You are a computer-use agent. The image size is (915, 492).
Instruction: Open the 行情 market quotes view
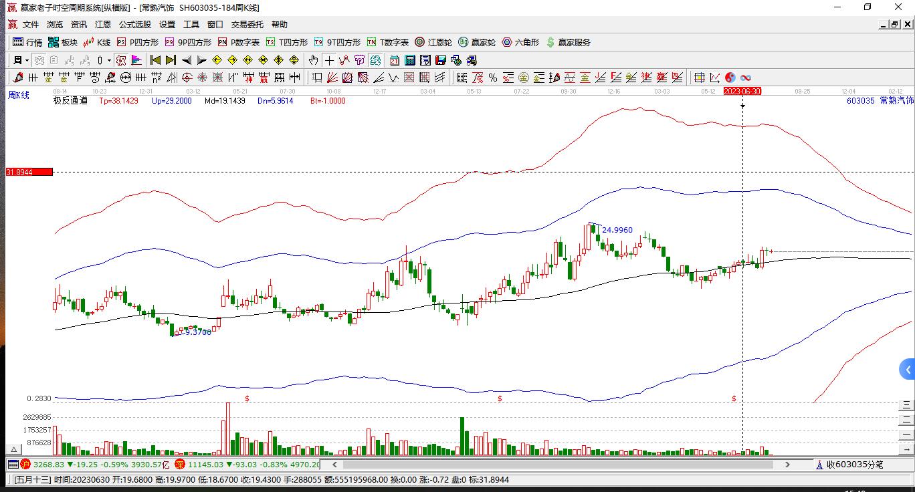(27, 42)
